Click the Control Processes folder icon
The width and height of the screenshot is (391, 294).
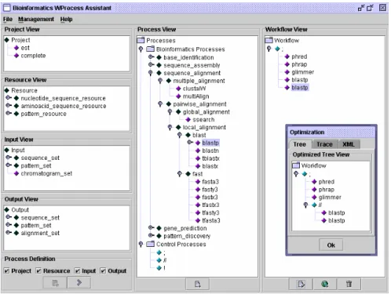tap(151, 244)
